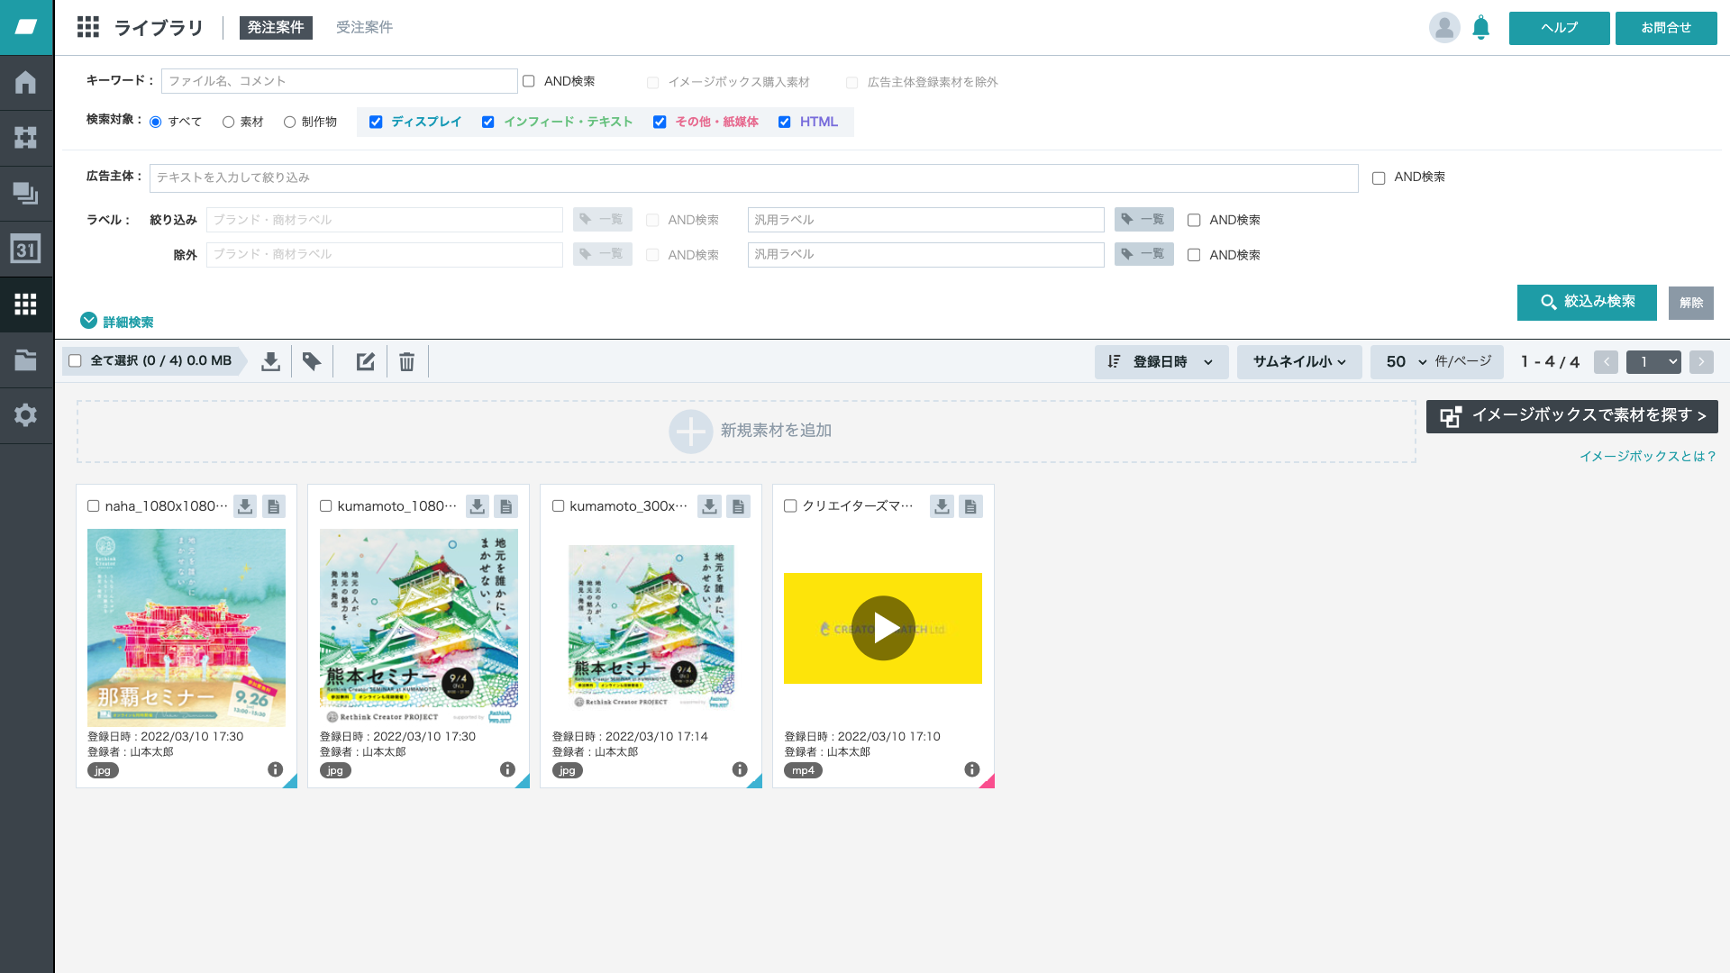Add new material via 新規素材を追加
1730x973 pixels.
pyautogui.click(x=746, y=432)
